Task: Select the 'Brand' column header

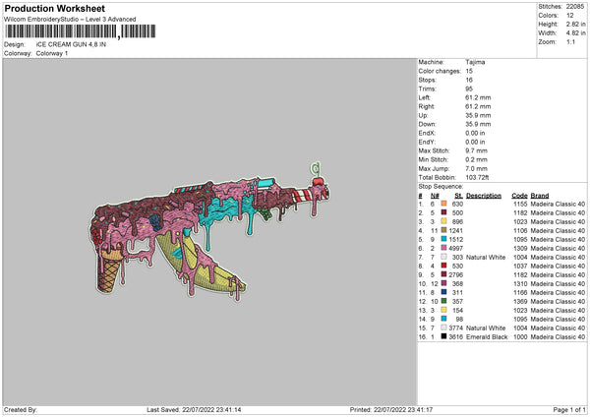Action: click(540, 196)
